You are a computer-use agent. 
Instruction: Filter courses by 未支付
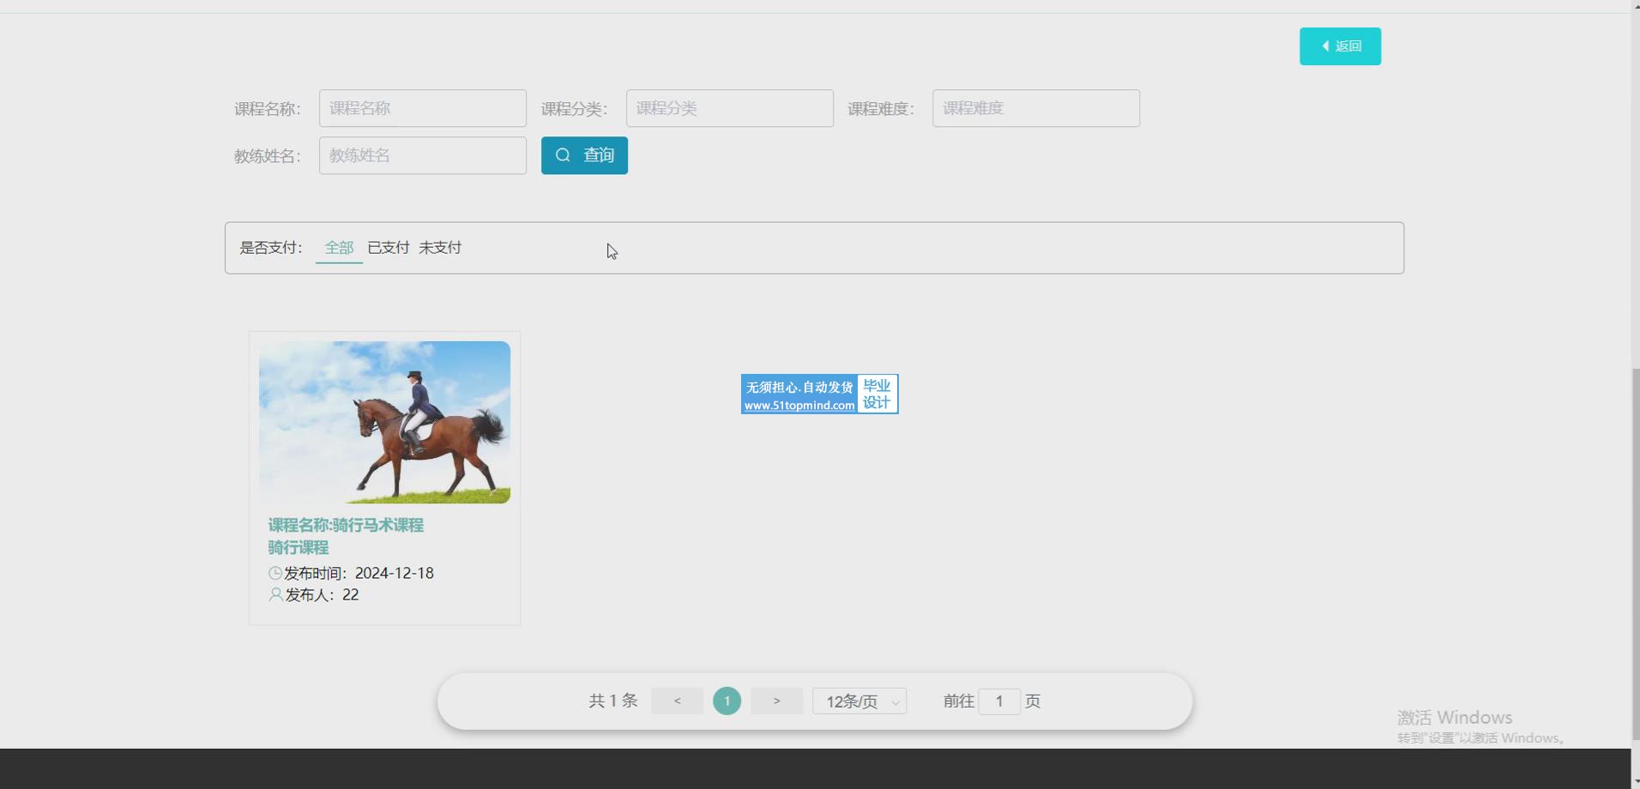[x=440, y=248]
